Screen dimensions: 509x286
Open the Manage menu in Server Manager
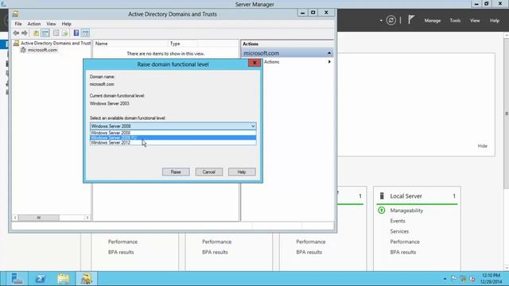click(433, 21)
